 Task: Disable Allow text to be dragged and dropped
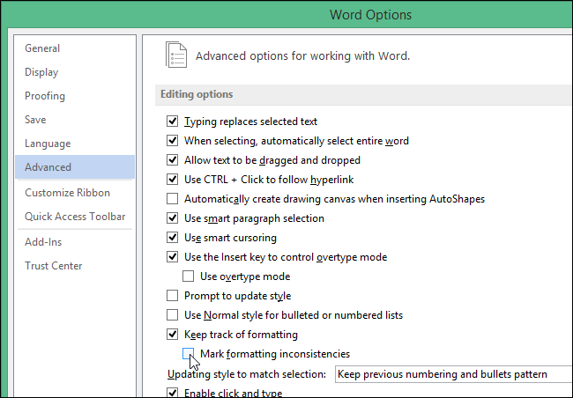tap(173, 160)
